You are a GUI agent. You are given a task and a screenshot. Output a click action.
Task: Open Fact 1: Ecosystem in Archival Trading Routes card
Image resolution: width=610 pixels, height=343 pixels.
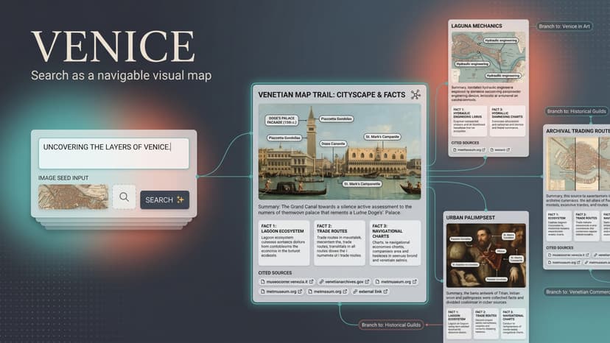558,225
